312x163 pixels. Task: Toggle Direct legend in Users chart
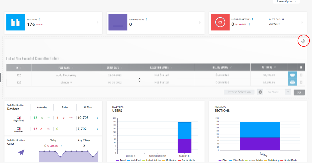(x=121, y=160)
